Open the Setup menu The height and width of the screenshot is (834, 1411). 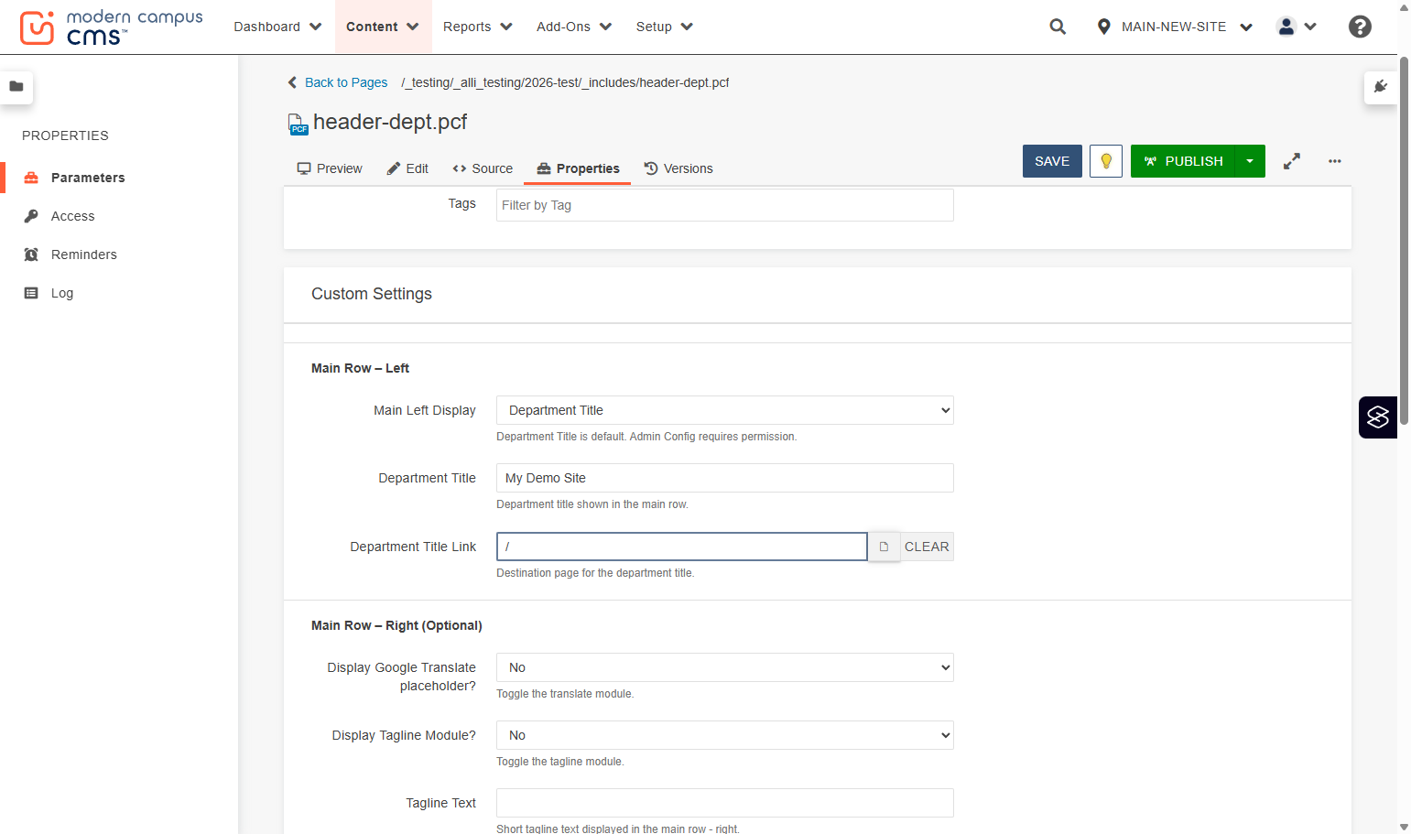(664, 27)
